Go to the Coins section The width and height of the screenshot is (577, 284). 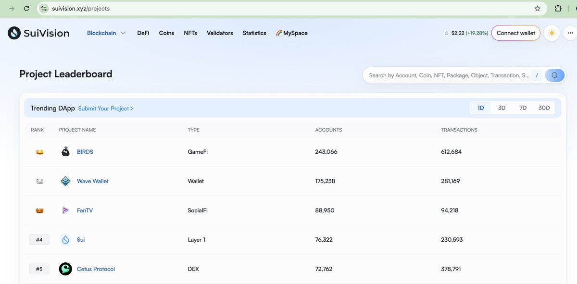(x=166, y=33)
